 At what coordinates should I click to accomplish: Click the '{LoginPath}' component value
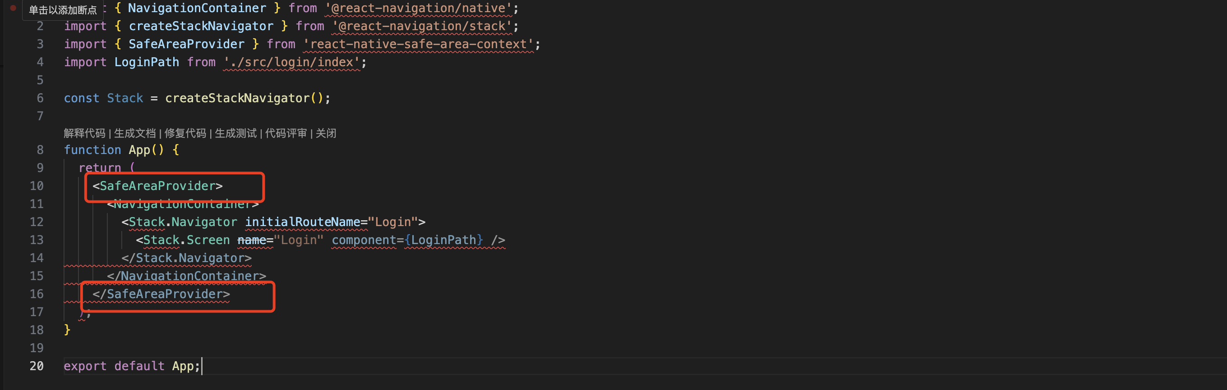pyautogui.click(x=443, y=240)
